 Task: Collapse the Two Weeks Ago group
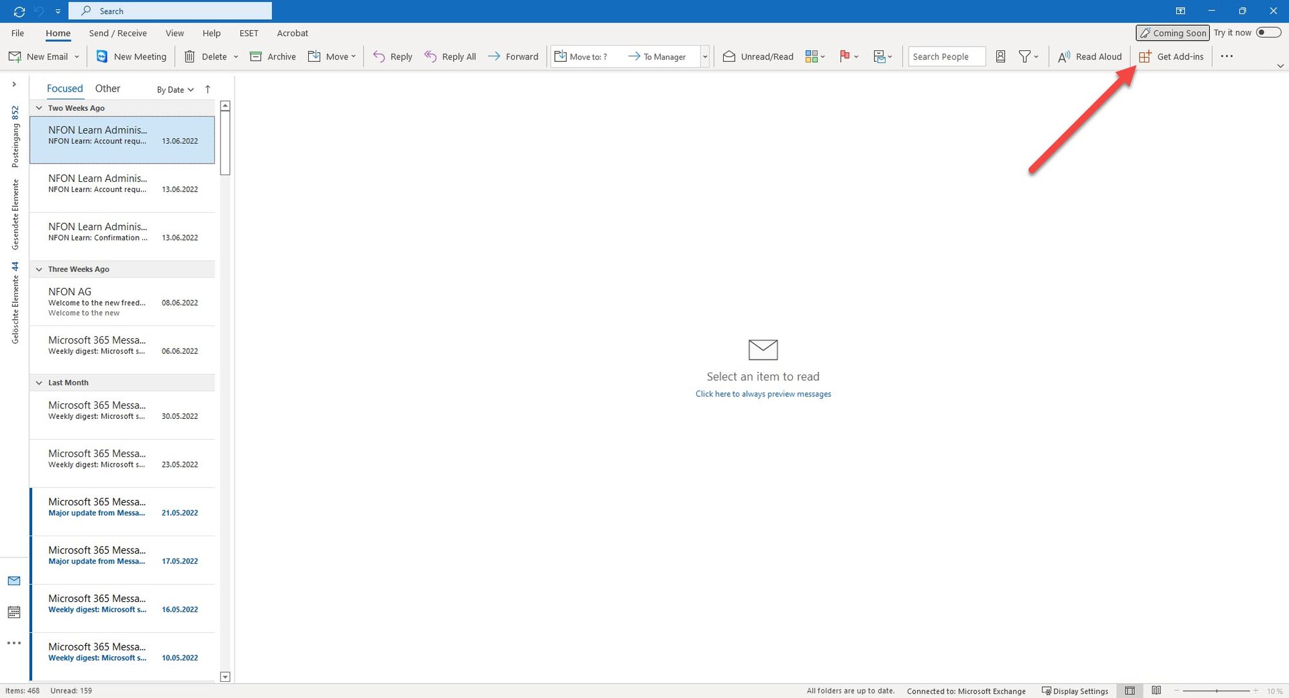39,108
